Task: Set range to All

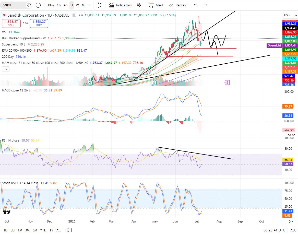Action: coord(58,230)
